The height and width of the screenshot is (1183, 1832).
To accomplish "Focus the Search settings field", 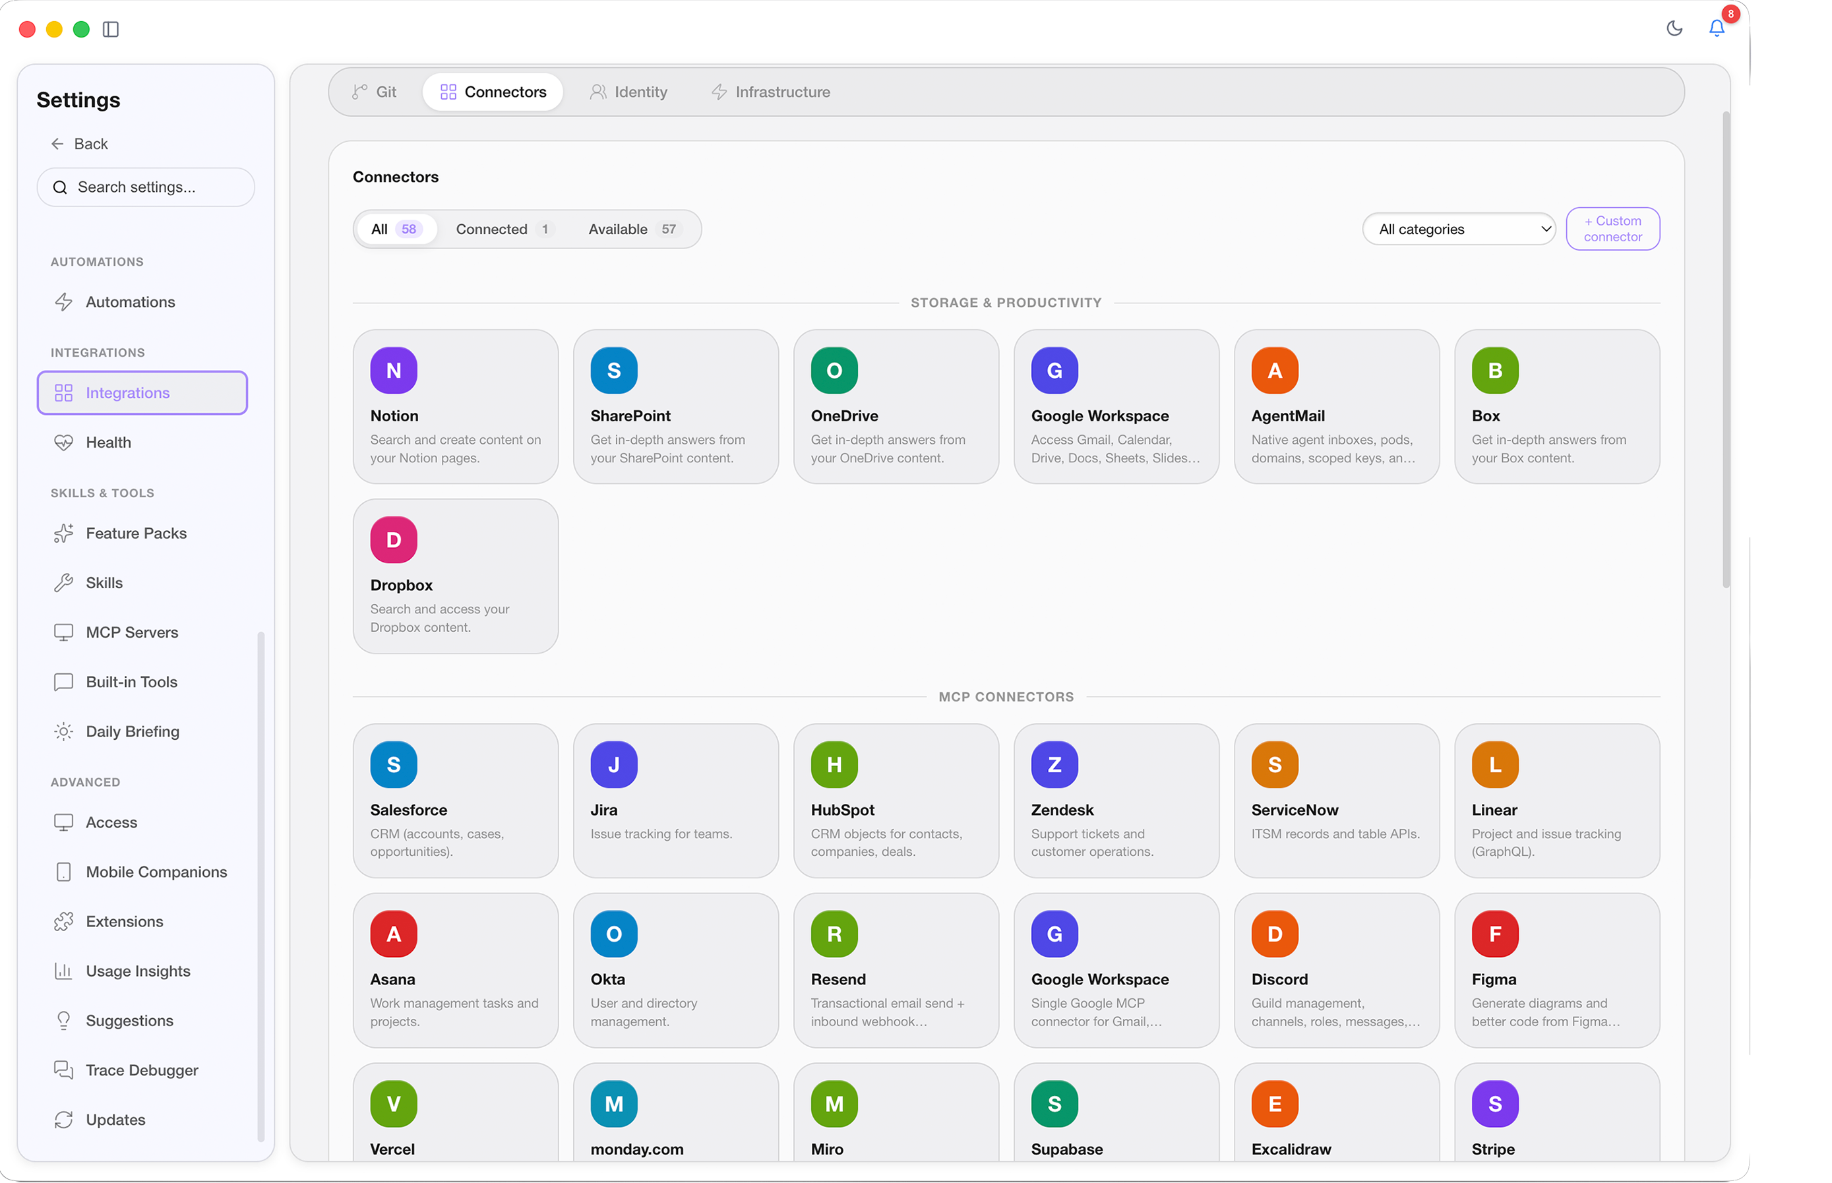I will coord(146,187).
